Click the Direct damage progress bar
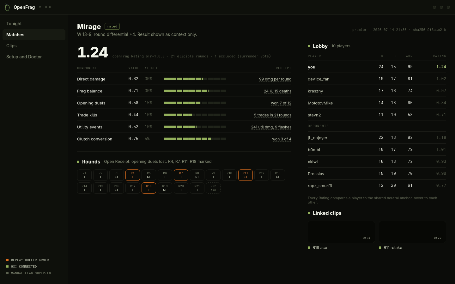 tap(195, 79)
